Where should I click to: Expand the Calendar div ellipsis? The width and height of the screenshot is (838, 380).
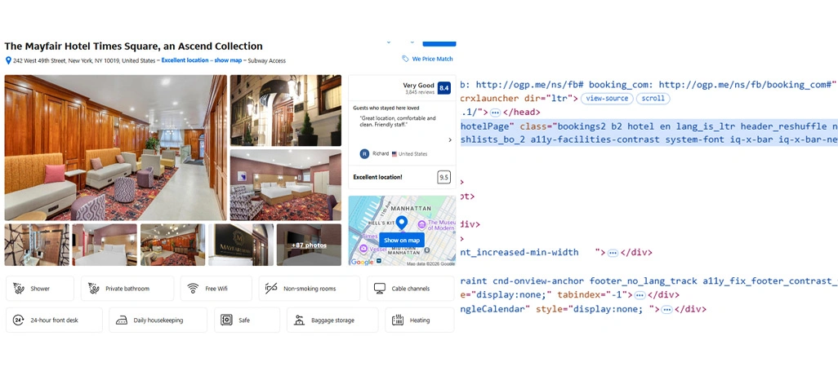coord(666,310)
